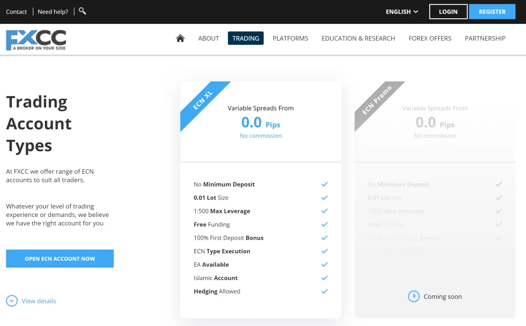This screenshot has height=326, width=526.
Task: Click the View details chevron circle icon
Action: [12, 301]
